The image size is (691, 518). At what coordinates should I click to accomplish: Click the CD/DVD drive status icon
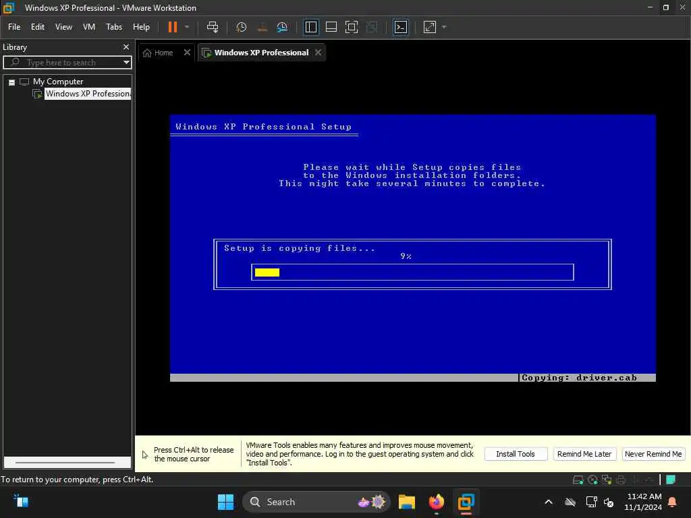(x=592, y=480)
